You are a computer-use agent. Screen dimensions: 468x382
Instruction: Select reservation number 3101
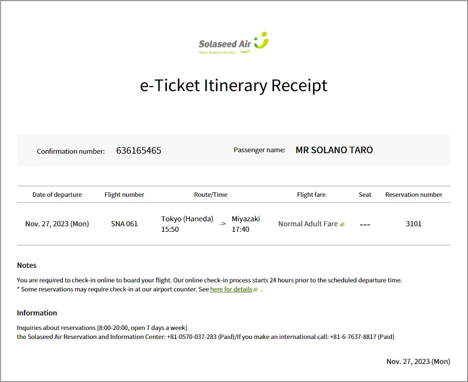[x=413, y=224]
